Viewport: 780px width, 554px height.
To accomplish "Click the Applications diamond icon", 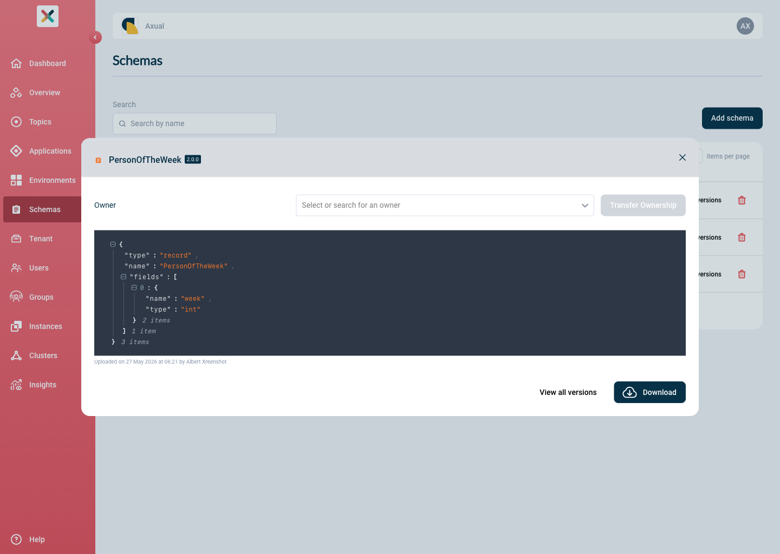I will coord(16,151).
